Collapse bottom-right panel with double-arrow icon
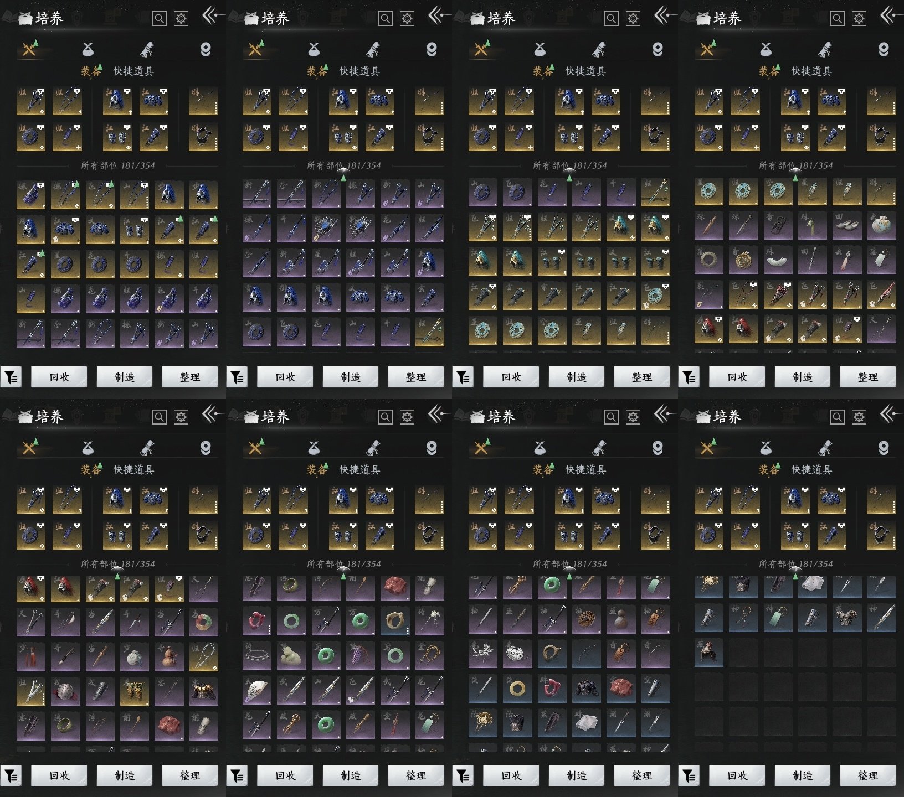Image resolution: width=904 pixels, height=797 pixels. [x=888, y=414]
